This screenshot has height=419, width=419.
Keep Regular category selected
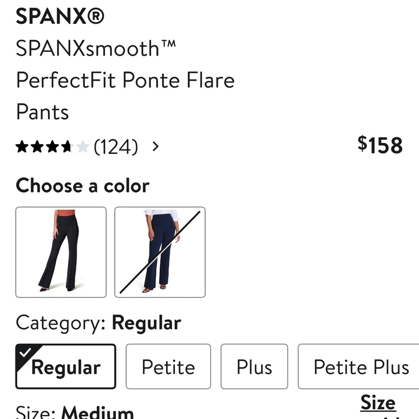[x=65, y=366]
